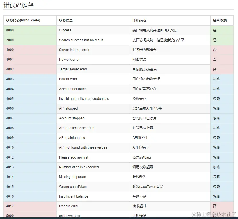
Task: Click the 0000 status code cell
Action: (30, 30)
